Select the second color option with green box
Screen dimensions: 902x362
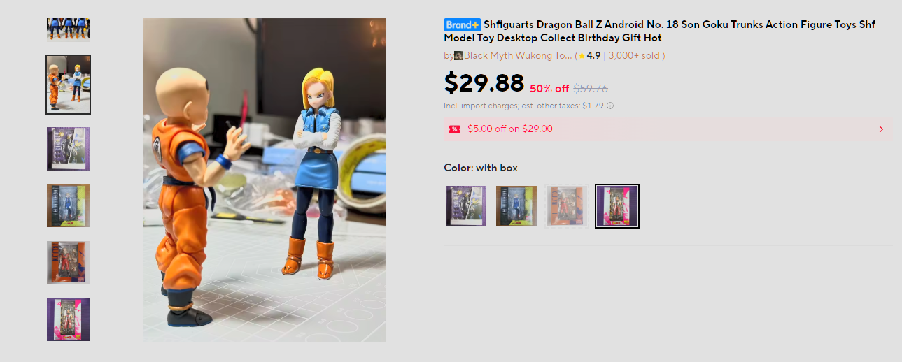tap(516, 206)
